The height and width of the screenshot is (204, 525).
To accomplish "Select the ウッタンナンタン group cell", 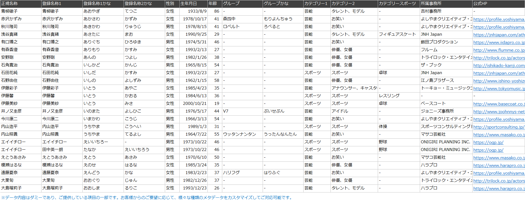I will pos(239,134).
